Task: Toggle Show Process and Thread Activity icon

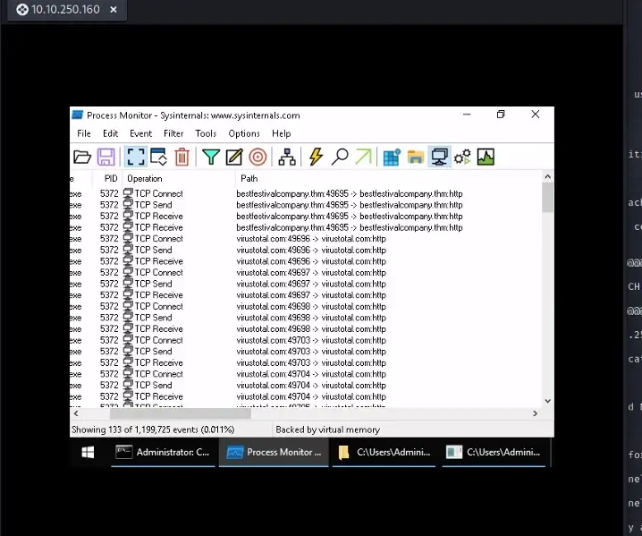Action: (x=462, y=157)
